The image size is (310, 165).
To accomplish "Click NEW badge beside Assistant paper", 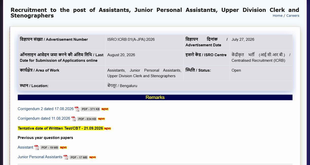I will 63,148.
